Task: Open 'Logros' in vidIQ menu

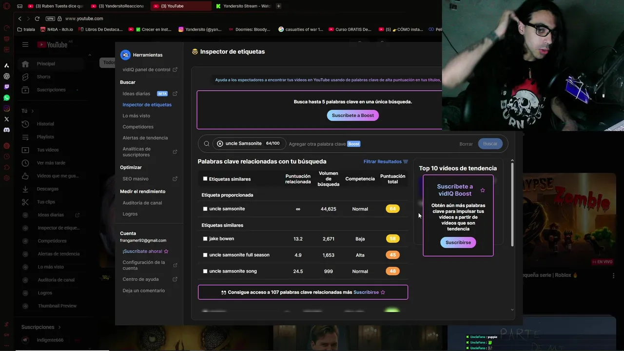Action: tap(130, 214)
